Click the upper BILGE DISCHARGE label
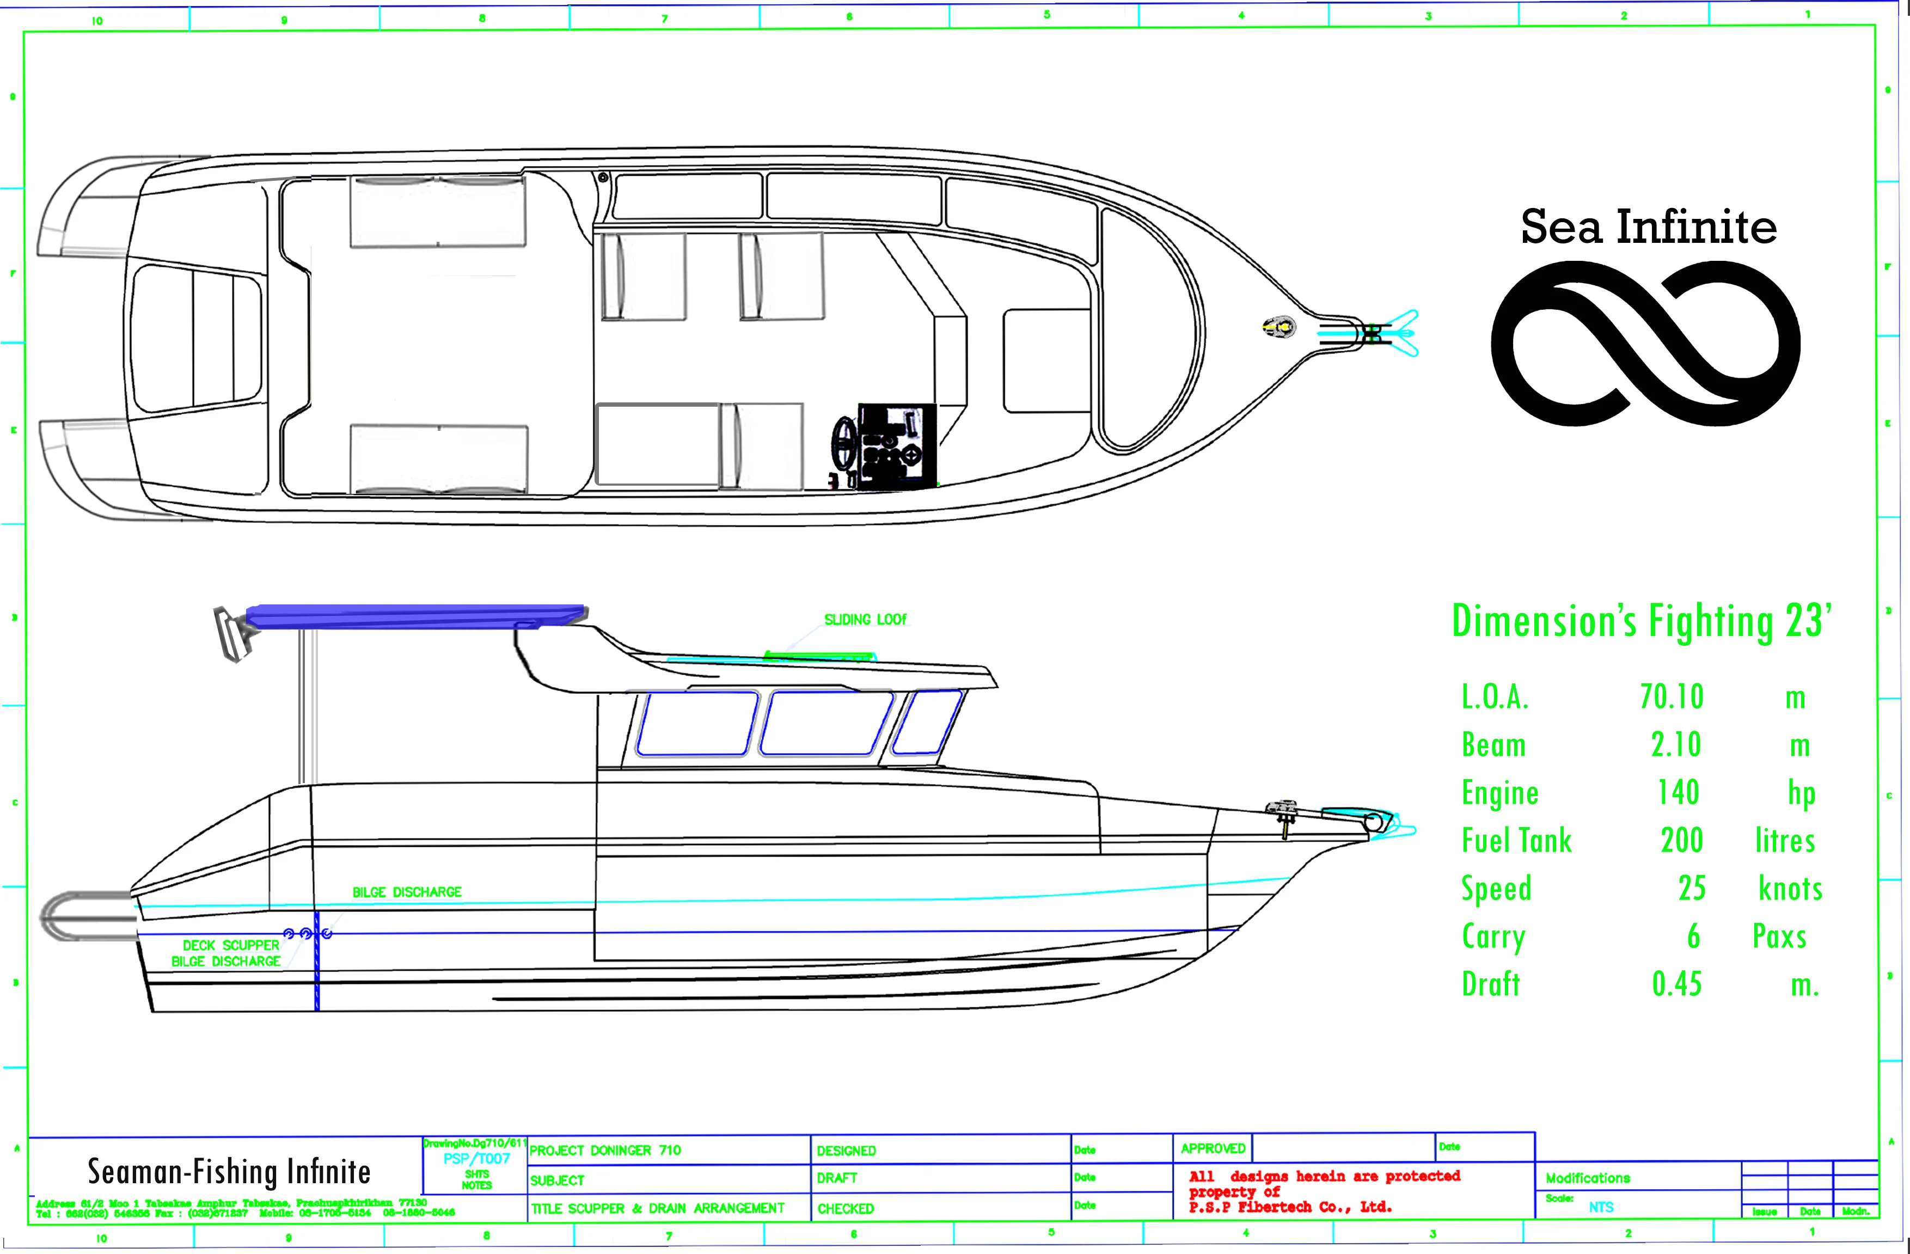Viewport: 1910px width, 1254px height. click(x=407, y=892)
